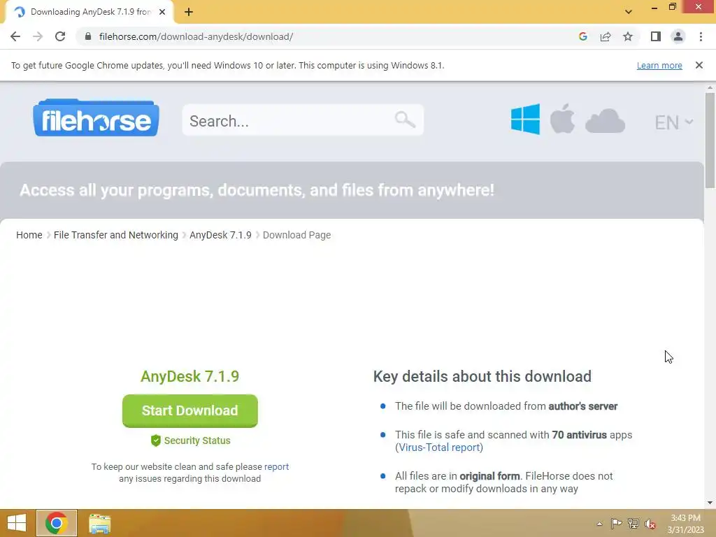Click the network tray icon
This screenshot has width=716, height=537.
(x=633, y=524)
